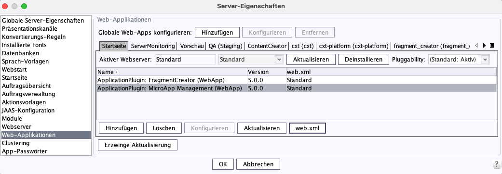
Task: Click the 5.0.0 version cell of FragmentCreator
Action: point(266,80)
